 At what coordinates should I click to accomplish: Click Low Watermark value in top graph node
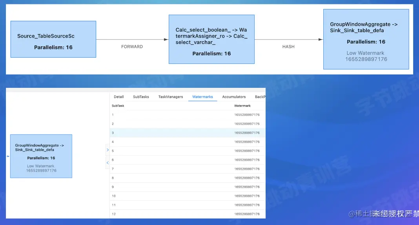coord(366,59)
